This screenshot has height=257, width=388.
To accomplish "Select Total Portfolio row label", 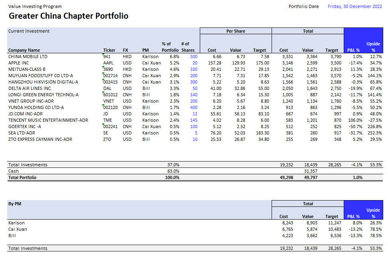I will (22, 177).
